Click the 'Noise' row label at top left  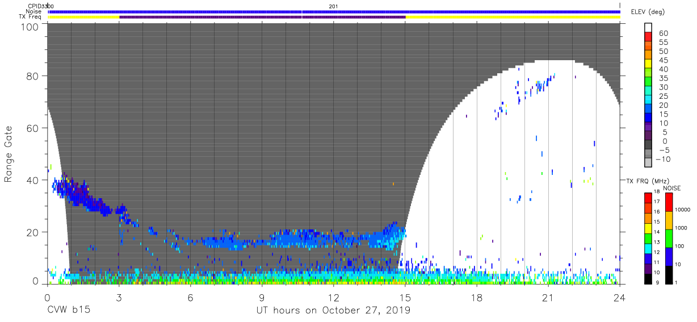(34, 11)
